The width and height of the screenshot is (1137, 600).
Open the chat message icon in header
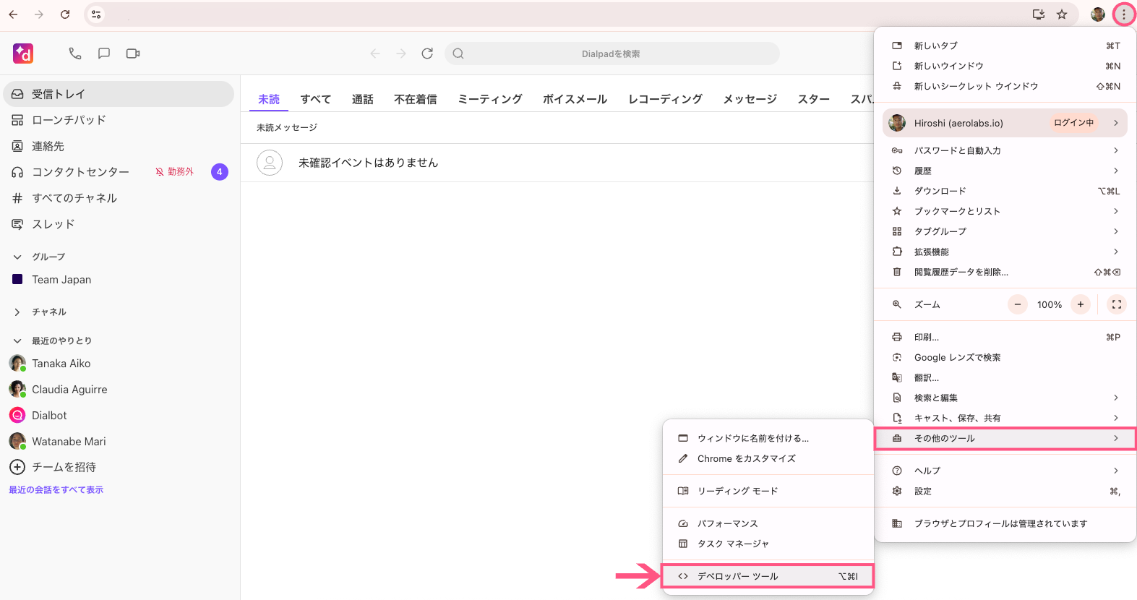pos(104,53)
